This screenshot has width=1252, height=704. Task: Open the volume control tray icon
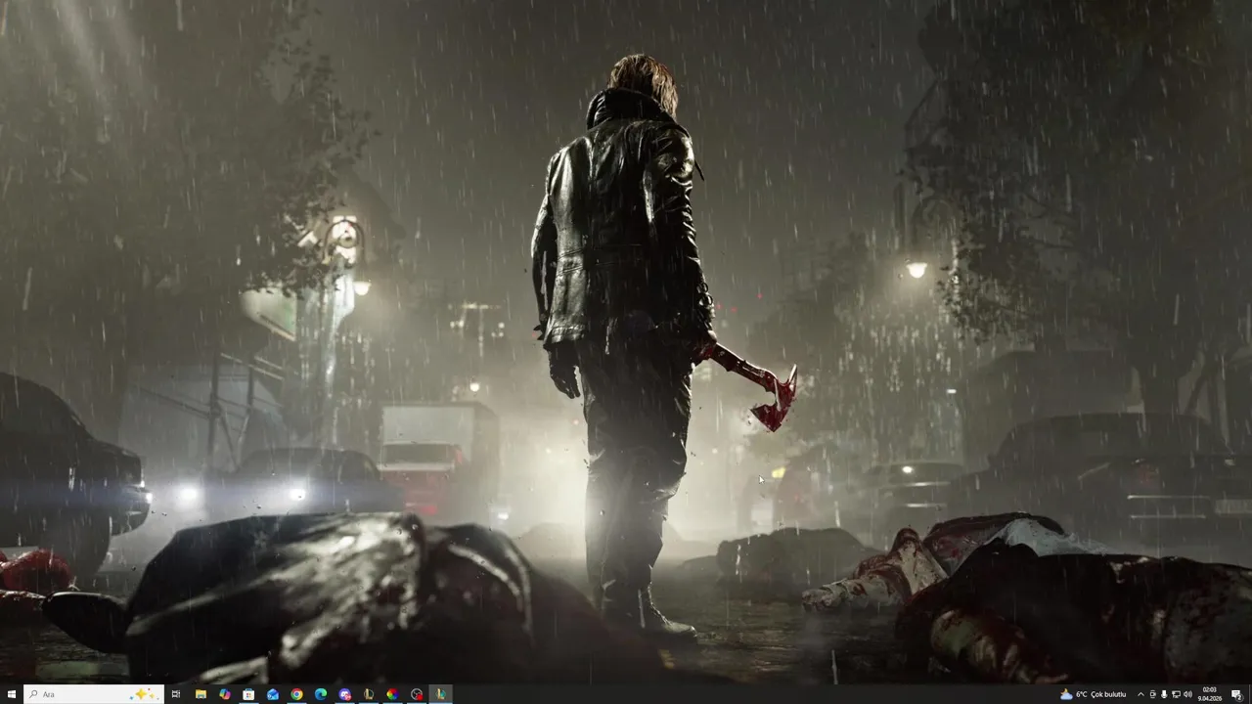[1187, 694]
